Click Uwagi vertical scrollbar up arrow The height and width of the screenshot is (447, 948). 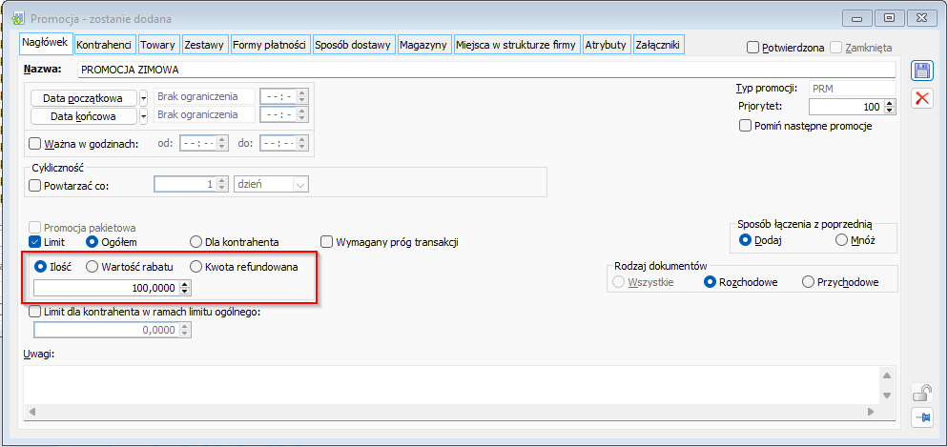tap(887, 376)
